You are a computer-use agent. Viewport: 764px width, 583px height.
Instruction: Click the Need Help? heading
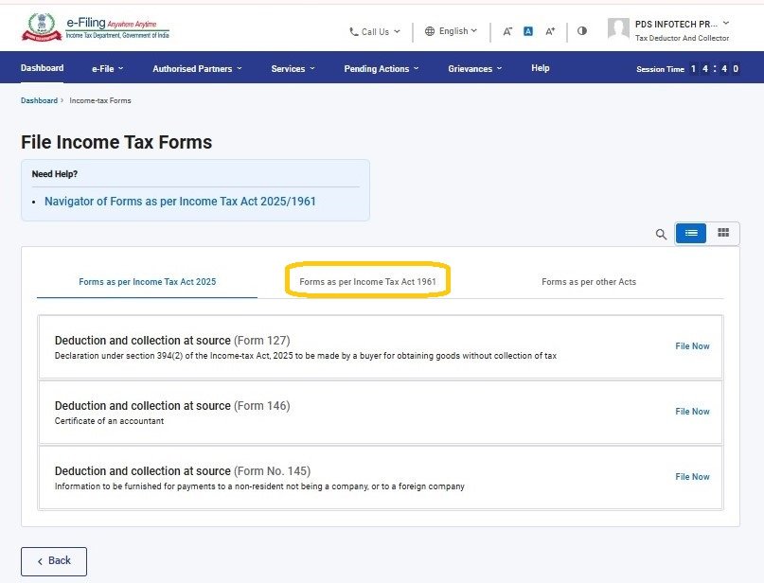coord(55,174)
